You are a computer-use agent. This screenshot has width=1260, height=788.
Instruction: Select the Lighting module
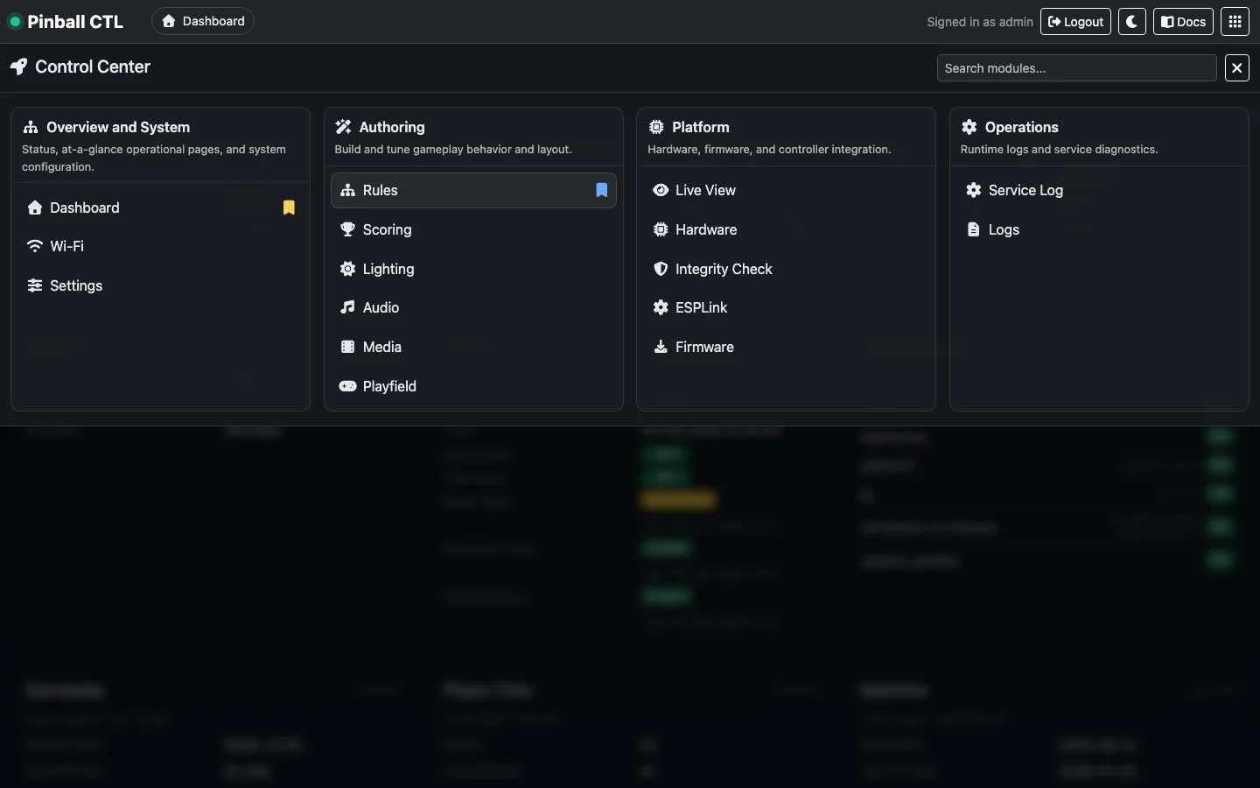coord(388,269)
